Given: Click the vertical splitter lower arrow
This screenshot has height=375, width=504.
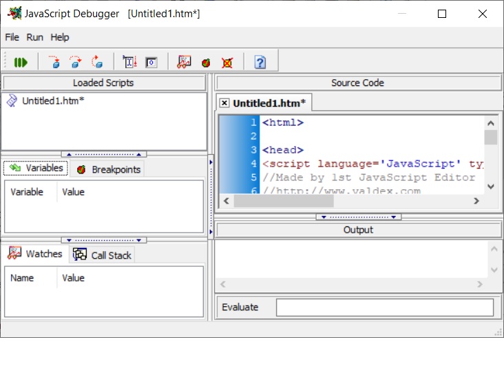Looking at the screenshot, I should click(211, 232).
